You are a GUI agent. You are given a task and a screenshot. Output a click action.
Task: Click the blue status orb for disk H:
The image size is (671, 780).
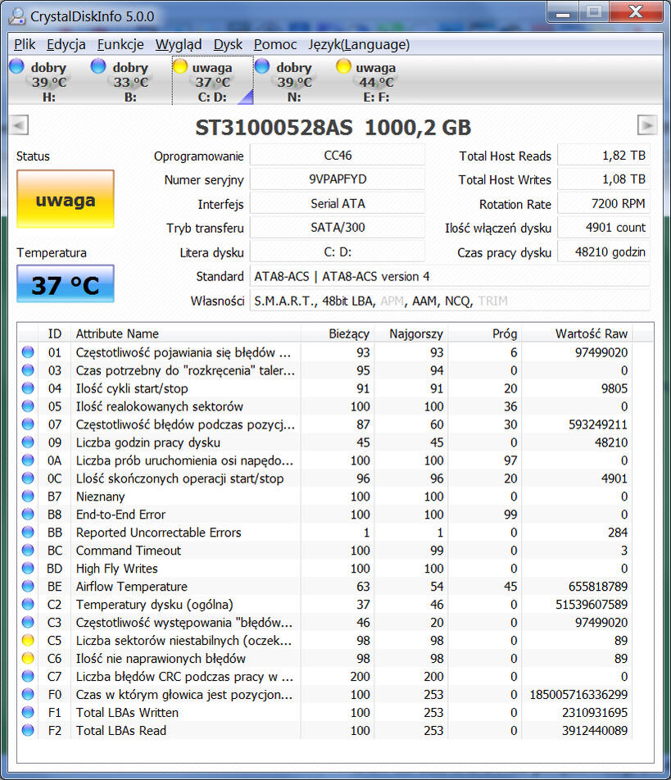[17, 66]
